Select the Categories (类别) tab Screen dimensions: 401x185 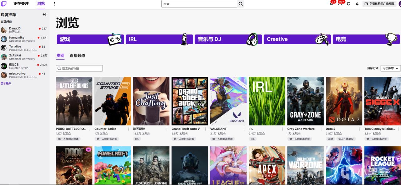(60, 55)
